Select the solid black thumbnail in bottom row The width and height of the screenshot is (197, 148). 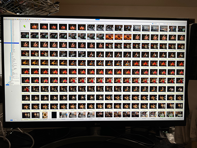(54, 115)
